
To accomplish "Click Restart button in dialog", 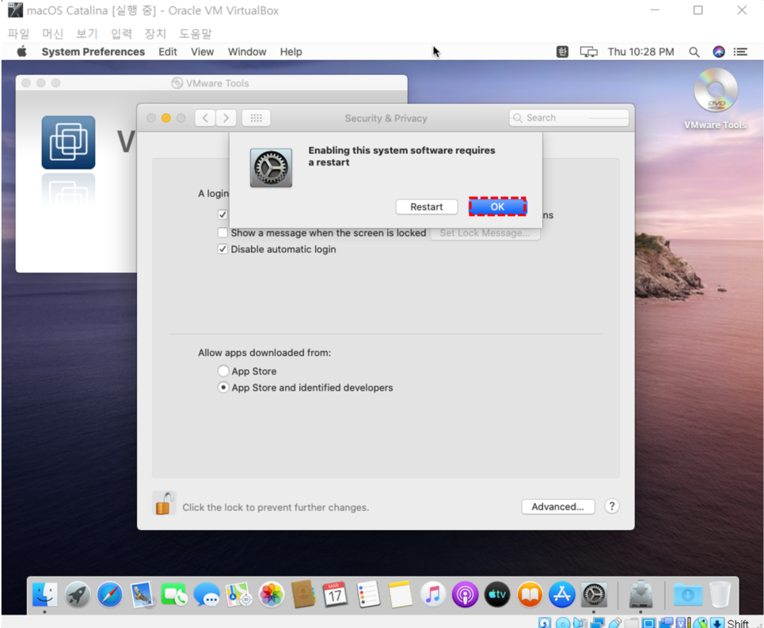I will point(427,207).
